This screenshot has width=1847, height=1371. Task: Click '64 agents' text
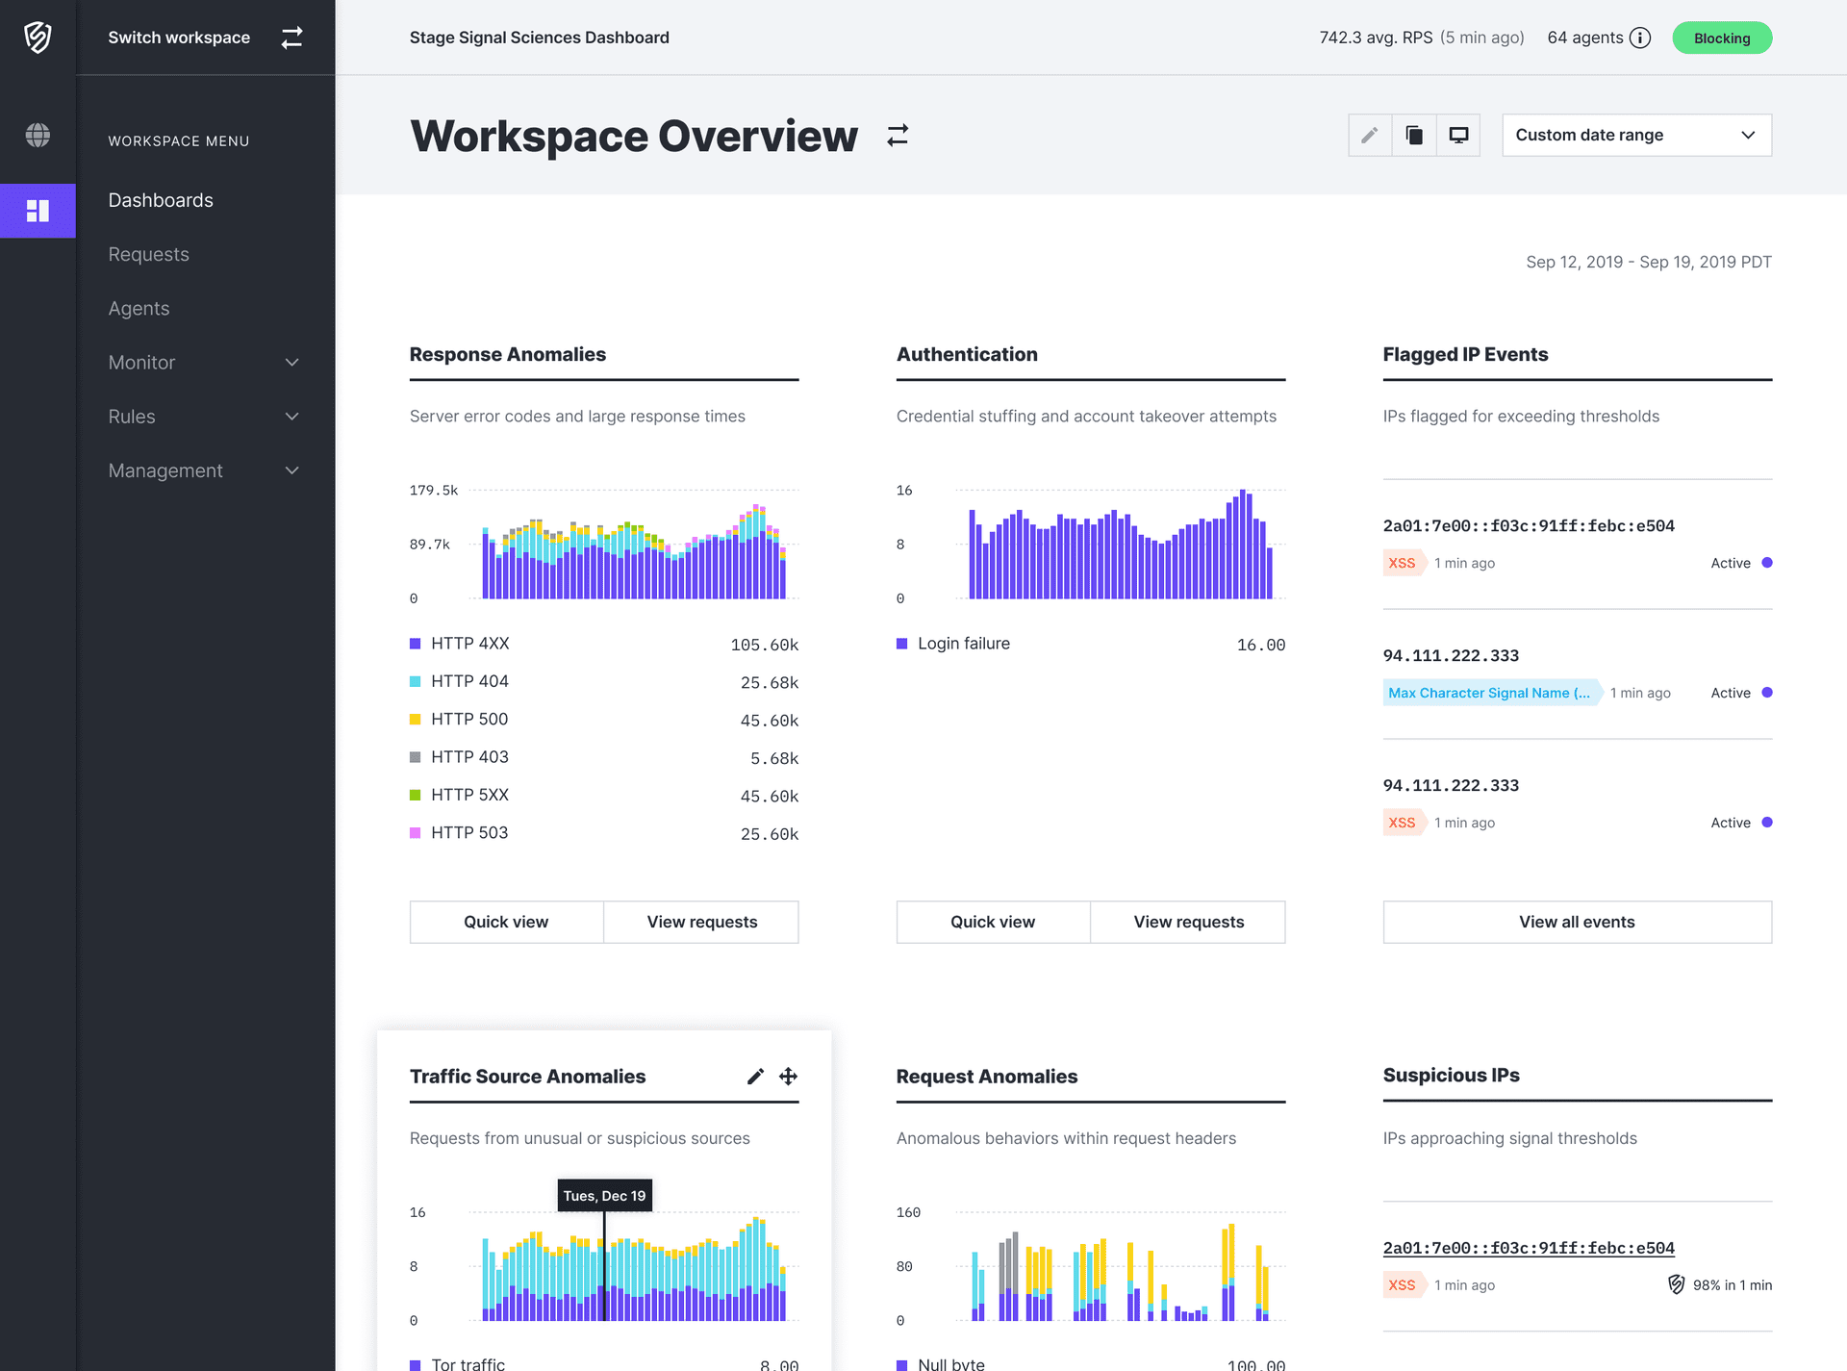pos(1585,38)
